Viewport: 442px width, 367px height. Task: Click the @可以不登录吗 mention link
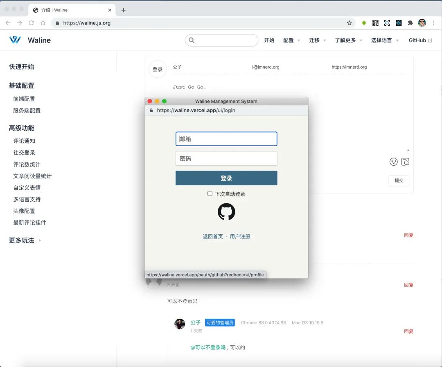pos(208,347)
